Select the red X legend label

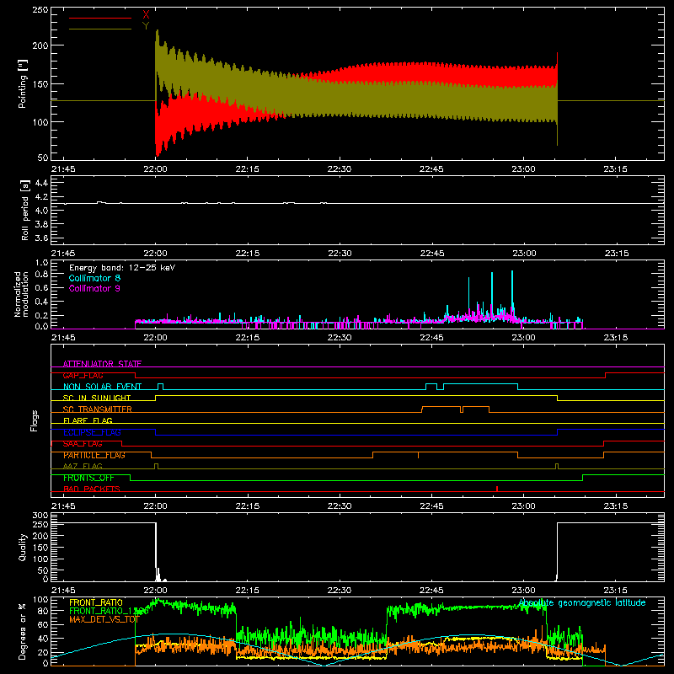(146, 15)
